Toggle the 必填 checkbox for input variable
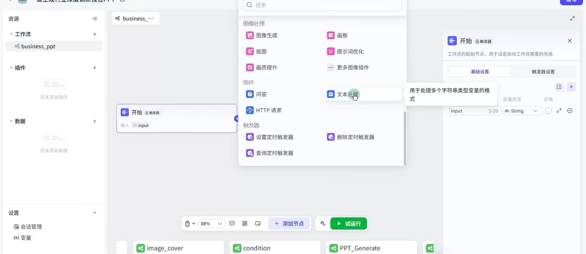This screenshot has height=254, width=586. (548, 111)
